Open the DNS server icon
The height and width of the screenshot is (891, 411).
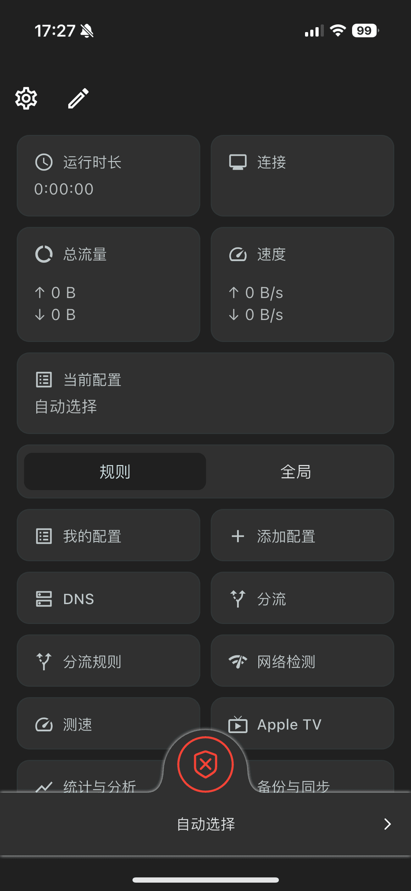[x=44, y=599]
